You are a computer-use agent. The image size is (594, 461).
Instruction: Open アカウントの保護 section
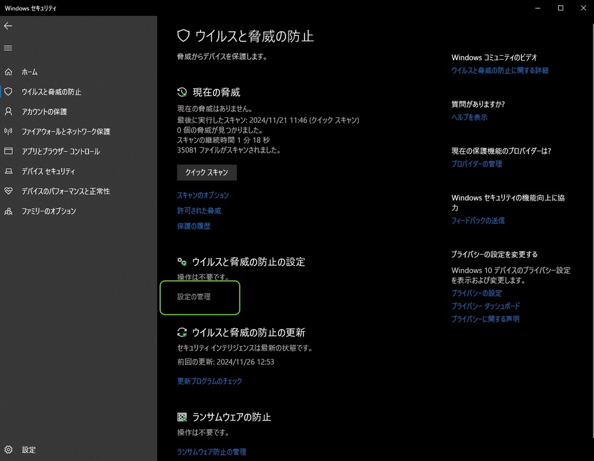click(44, 111)
